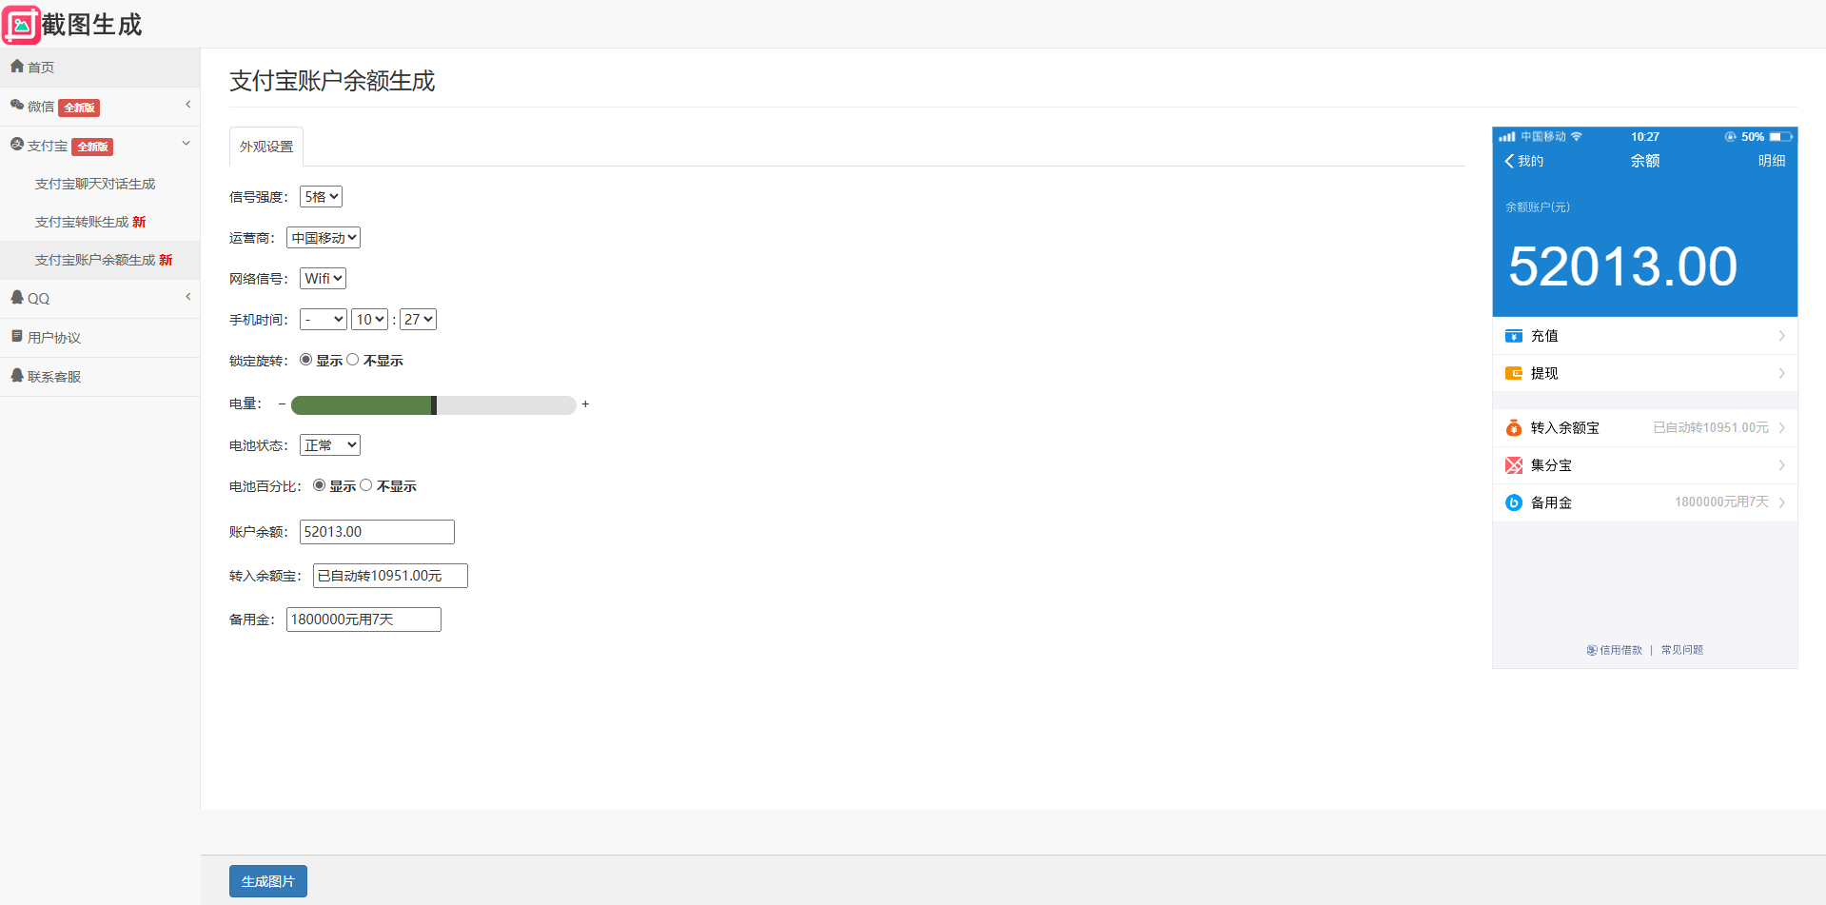This screenshot has height=905, width=1826.
Task: Select 不显示 for 电池百分比
Action: click(x=366, y=485)
